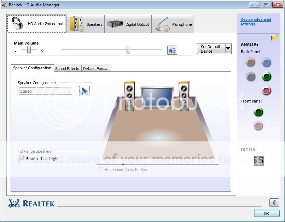The image size is (285, 222).
Task: Open Device advanced settings link
Action: click(256, 22)
